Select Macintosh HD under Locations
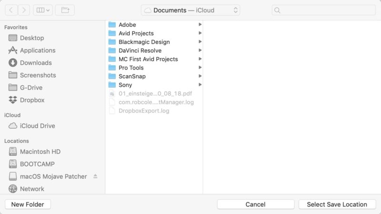 point(40,152)
